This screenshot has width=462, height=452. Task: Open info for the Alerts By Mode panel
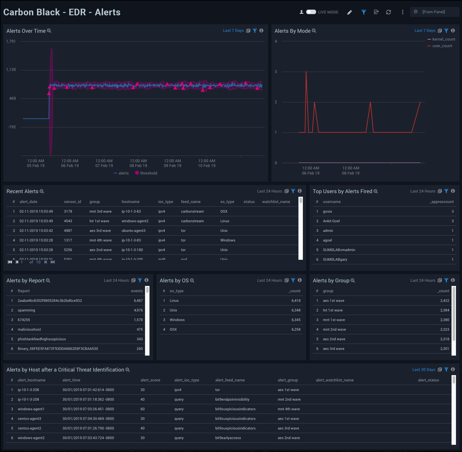click(x=452, y=31)
